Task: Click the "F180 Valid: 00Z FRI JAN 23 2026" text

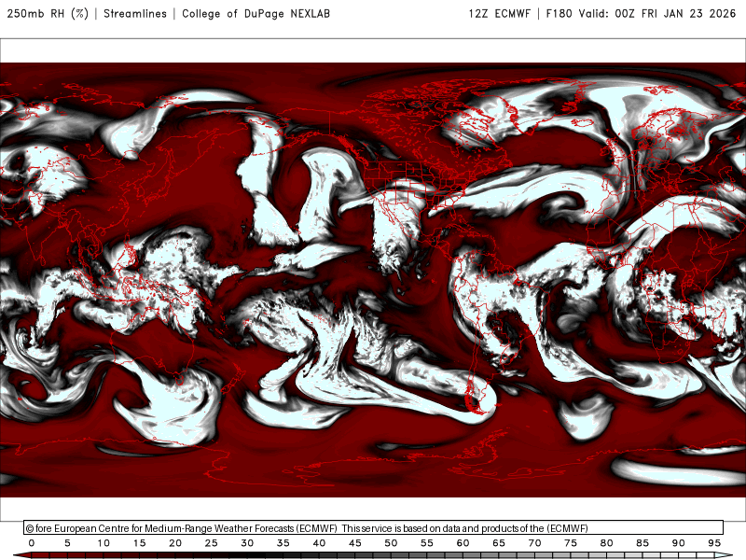Action: [641, 13]
